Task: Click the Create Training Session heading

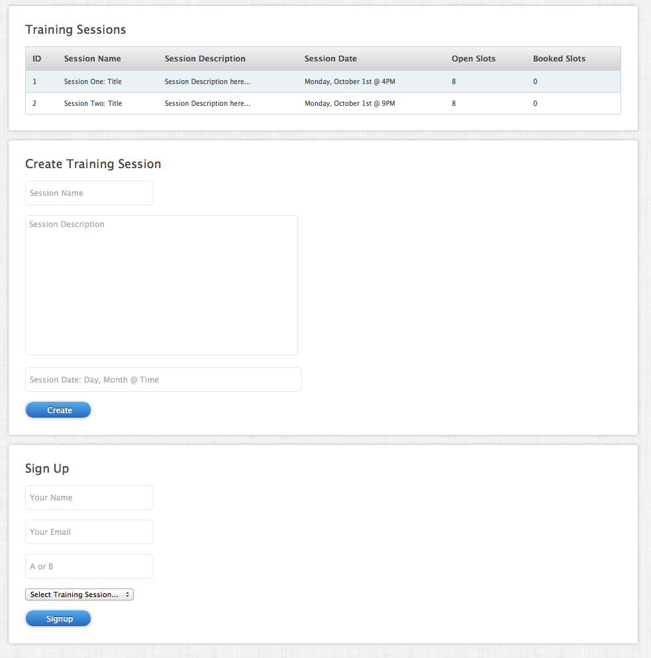Action: coord(93,164)
